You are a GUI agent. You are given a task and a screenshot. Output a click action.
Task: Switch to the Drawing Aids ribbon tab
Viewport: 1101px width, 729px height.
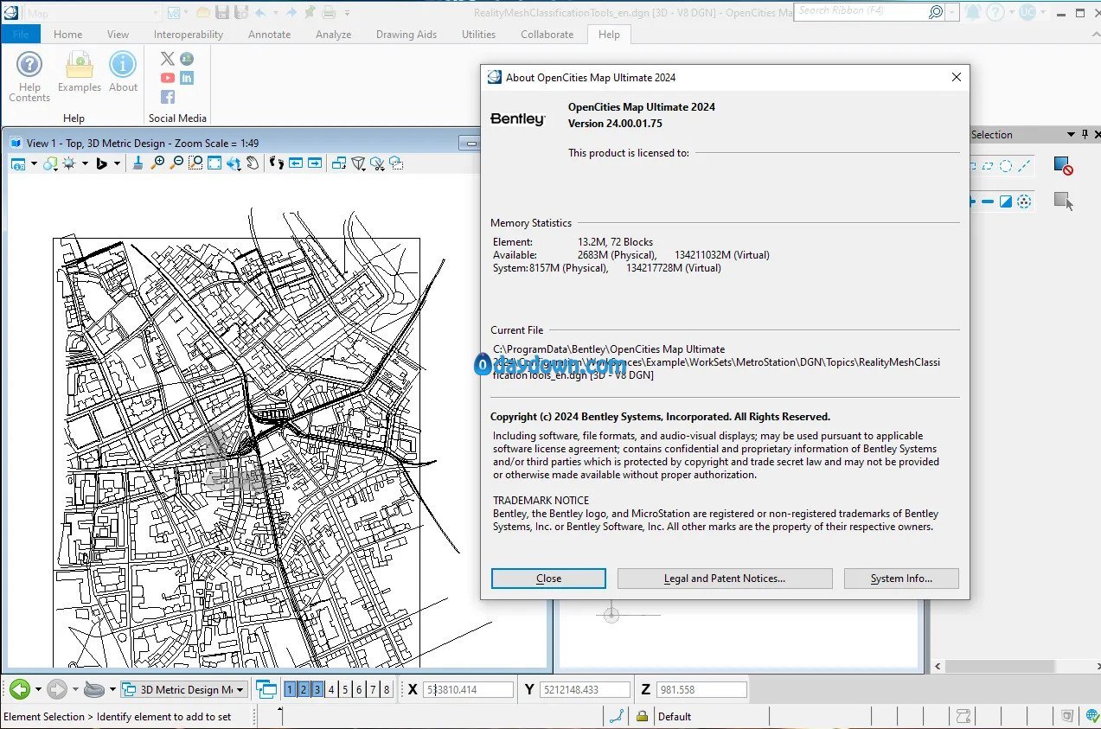coord(406,35)
